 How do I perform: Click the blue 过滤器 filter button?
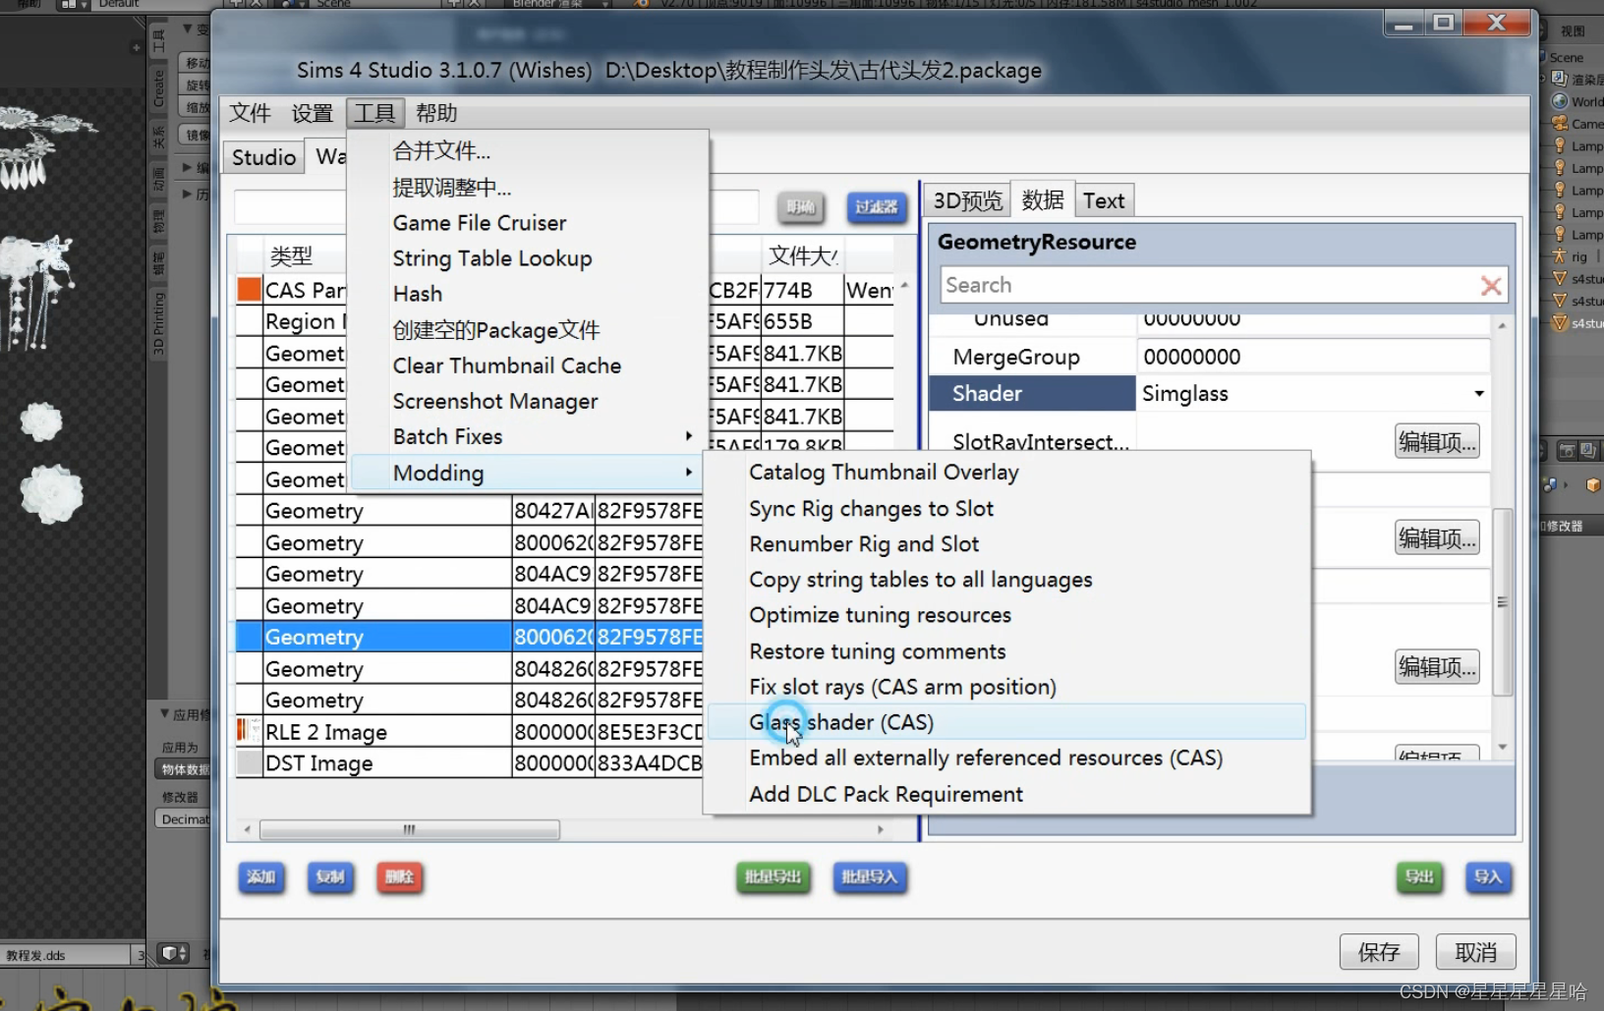point(876,207)
